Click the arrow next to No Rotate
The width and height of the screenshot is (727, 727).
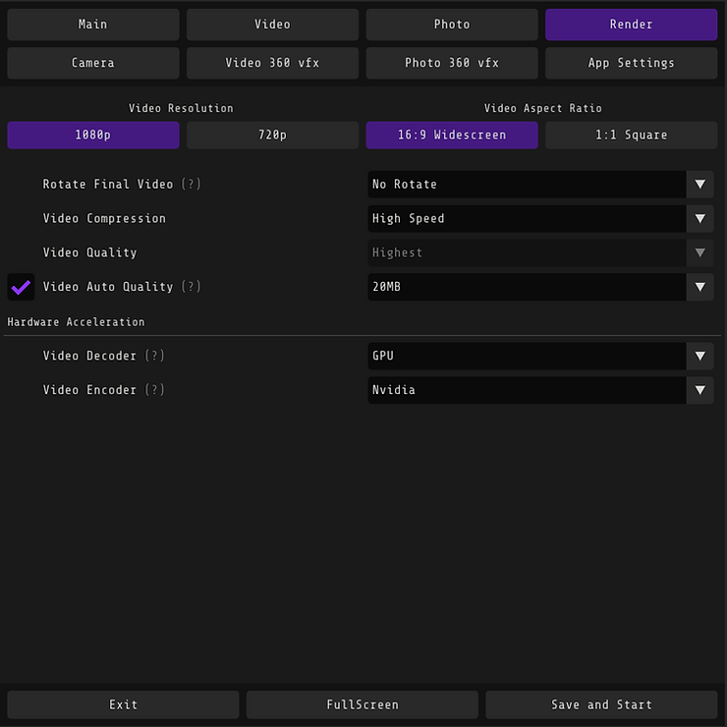point(699,185)
